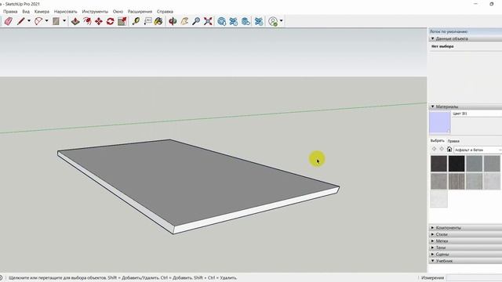
Task: Select the Tape Measure tool
Action: tap(136, 21)
